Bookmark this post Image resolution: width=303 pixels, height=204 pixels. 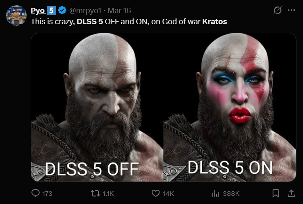click(x=276, y=193)
